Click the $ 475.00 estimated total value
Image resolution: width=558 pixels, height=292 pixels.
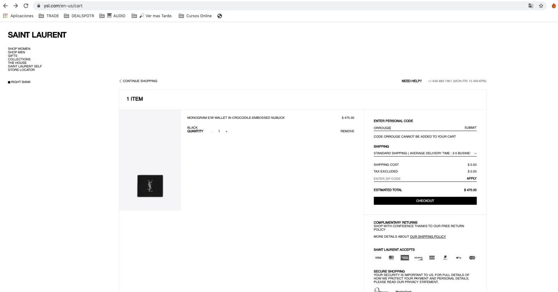click(x=470, y=190)
